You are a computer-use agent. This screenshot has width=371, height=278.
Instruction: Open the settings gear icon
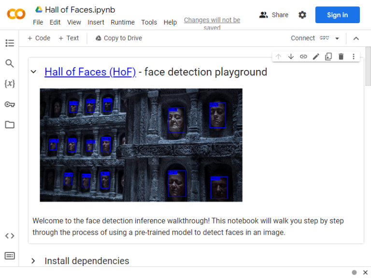[302, 15]
